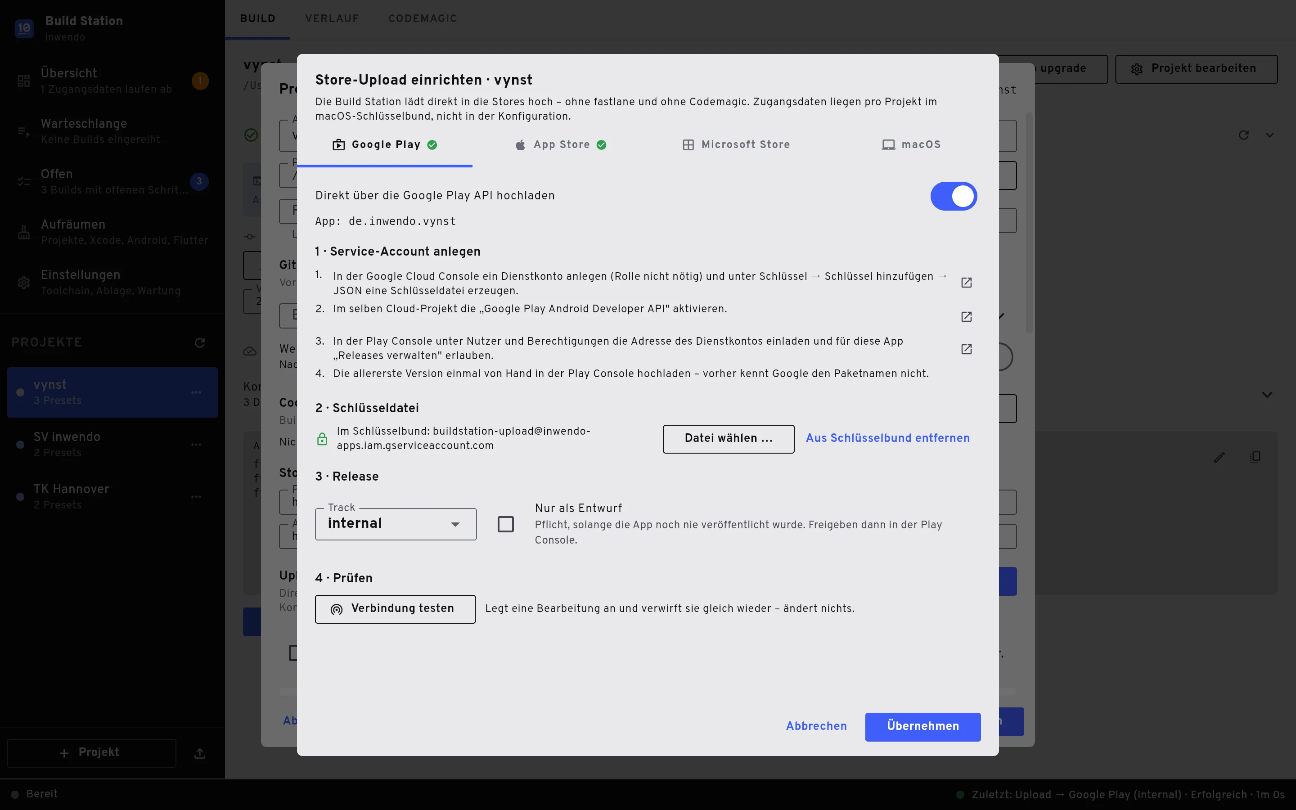Open the VERLAUF top tab

point(332,19)
